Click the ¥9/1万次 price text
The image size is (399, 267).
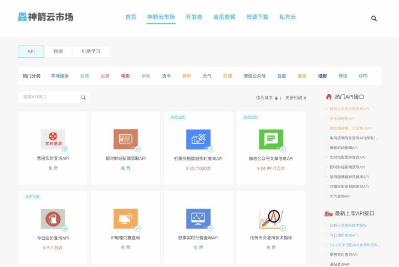tap(53, 248)
